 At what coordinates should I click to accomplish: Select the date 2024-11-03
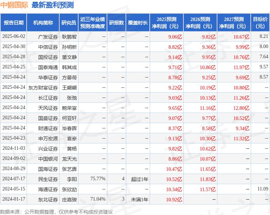click(14, 148)
